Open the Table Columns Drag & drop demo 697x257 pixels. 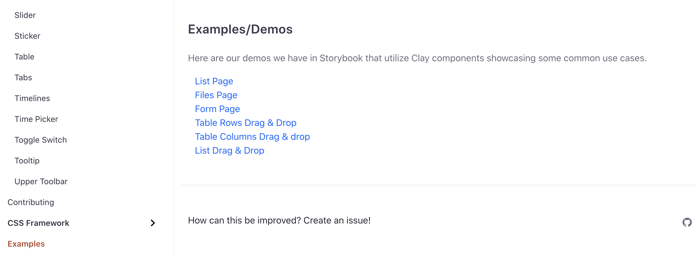coord(252,137)
